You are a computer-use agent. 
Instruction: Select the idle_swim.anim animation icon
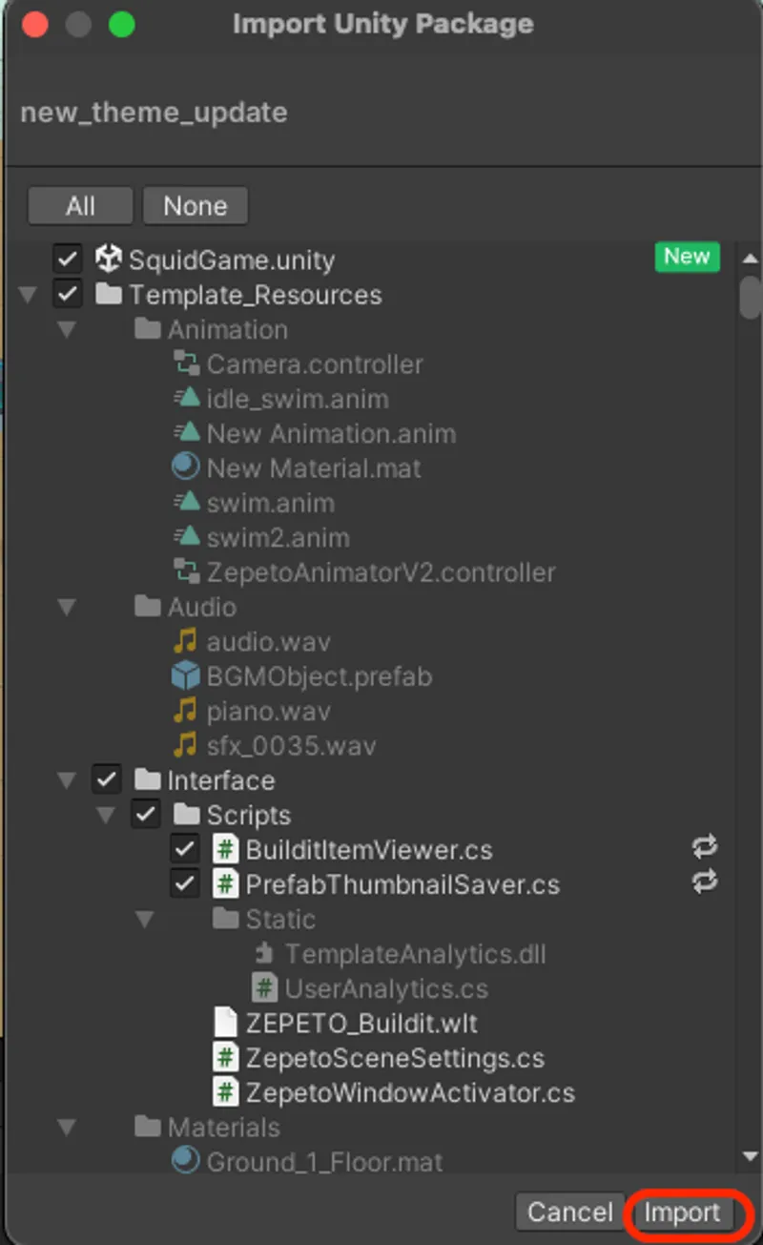tap(187, 399)
